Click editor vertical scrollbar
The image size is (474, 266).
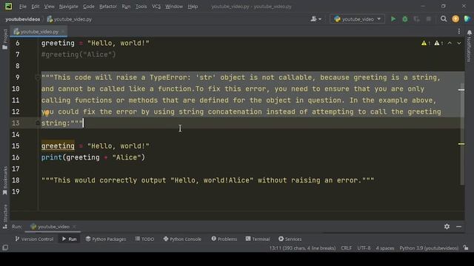click(x=462, y=134)
